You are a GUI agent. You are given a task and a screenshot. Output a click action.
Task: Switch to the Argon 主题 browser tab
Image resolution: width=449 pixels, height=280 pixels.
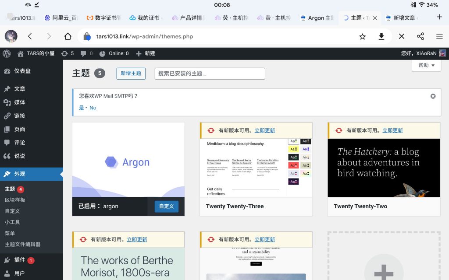pos(317,18)
